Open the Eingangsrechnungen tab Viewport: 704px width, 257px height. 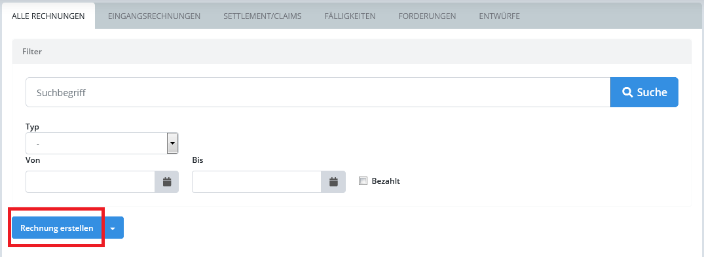[154, 16]
